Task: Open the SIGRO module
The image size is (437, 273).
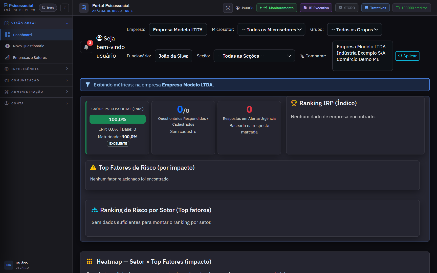Action: pos(347,8)
